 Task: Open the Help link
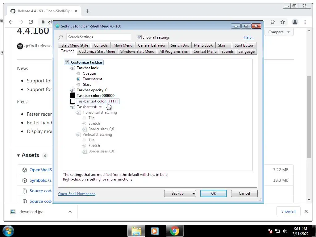[249, 37]
